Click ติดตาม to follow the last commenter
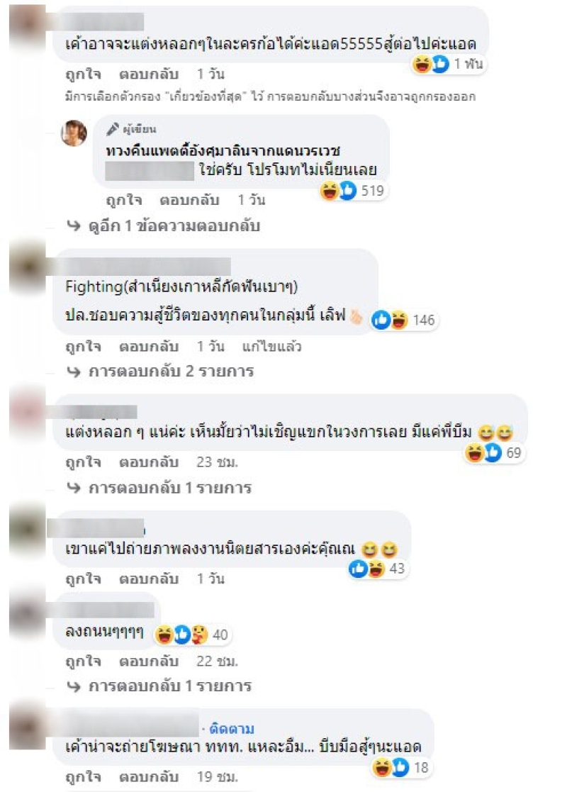The width and height of the screenshot is (567, 792). point(232,729)
